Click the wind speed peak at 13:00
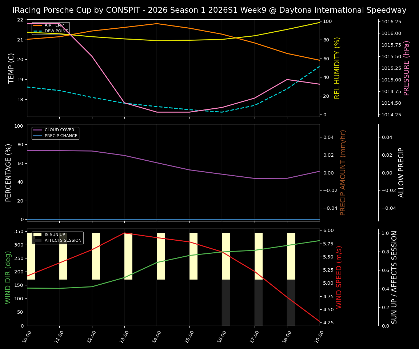 pyautogui.click(x=124, y=233)
